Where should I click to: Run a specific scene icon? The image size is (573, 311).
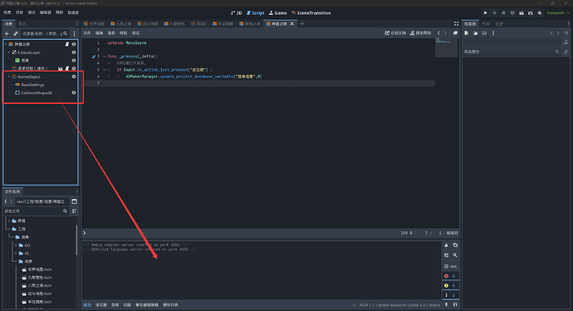tap(531, 12)
